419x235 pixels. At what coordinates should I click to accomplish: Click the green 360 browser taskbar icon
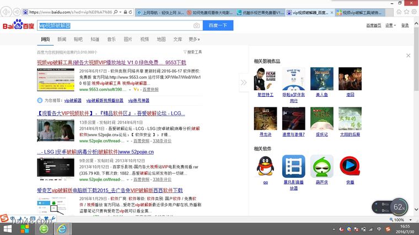tap(44, 229)
